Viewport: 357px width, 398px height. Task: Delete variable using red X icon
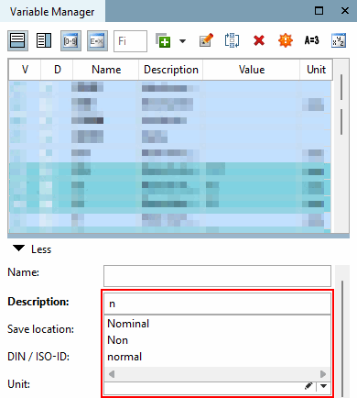pos(259,40)
